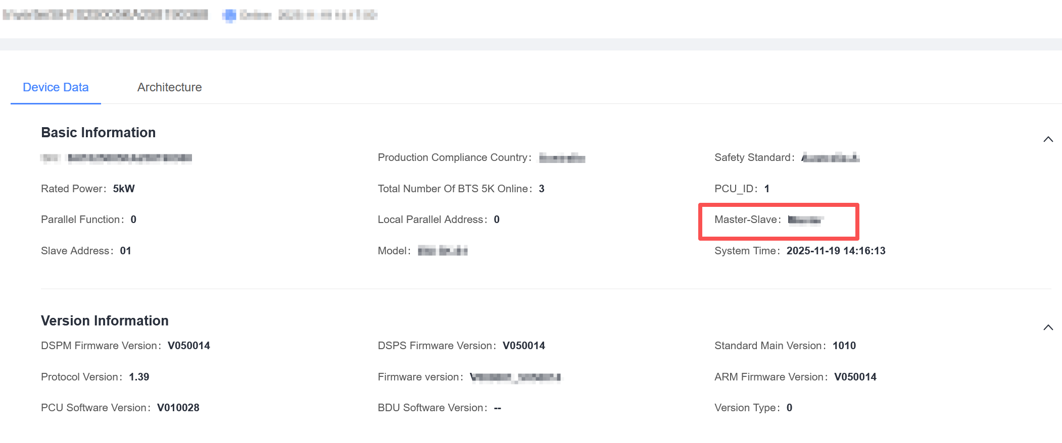Image resolution: width=1062 pixels, height=443 pixels.
Task: Click the DSPS Firmware Version value
Action: click(x=523, y=346)
